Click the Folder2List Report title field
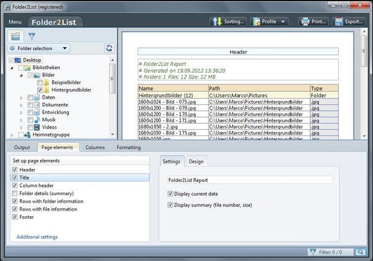The height and width of the screenshot is (261, 373). (x=250, y=180)
